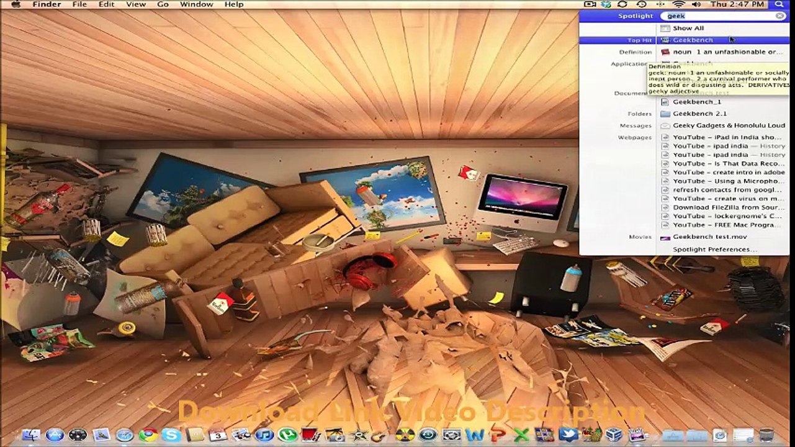Launch Safari from the Dock
795x447 pixels.
[x=125, y=435]
